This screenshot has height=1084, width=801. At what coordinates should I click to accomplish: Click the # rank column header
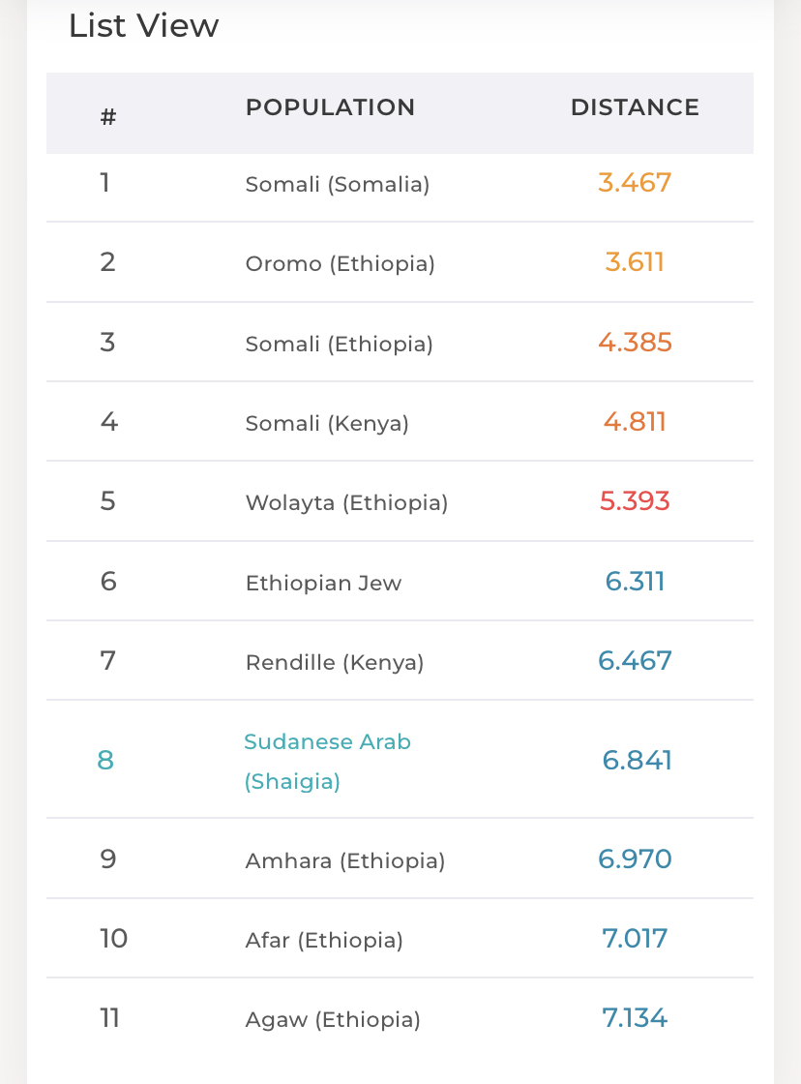(x=108, y=117)
